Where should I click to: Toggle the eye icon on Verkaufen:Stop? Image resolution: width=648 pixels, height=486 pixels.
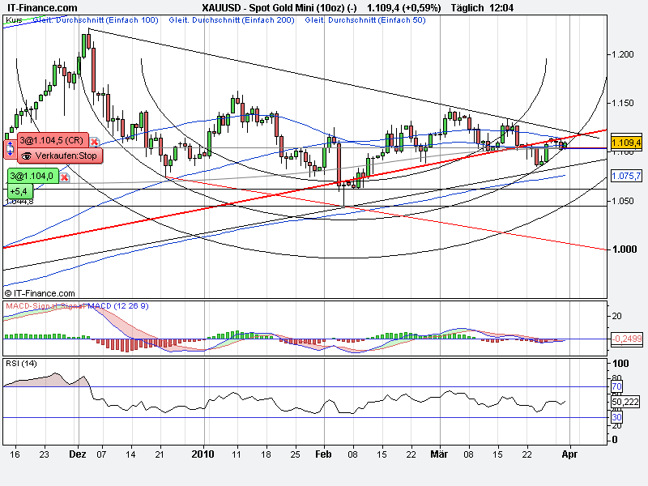(x=27, y=156)
